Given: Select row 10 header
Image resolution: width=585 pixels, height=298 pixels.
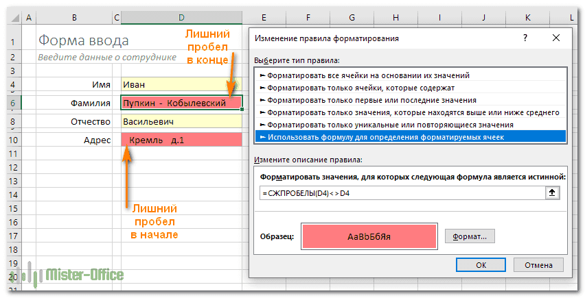Looking at the screenshot, I should [11, 140].
